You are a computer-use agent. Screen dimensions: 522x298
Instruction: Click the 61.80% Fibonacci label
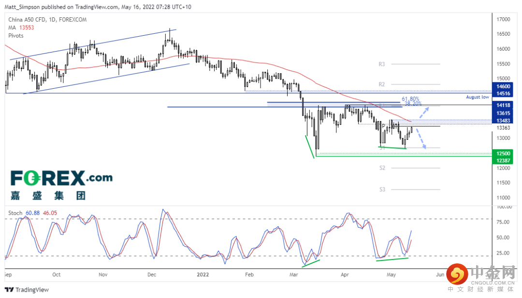[410, 99]
